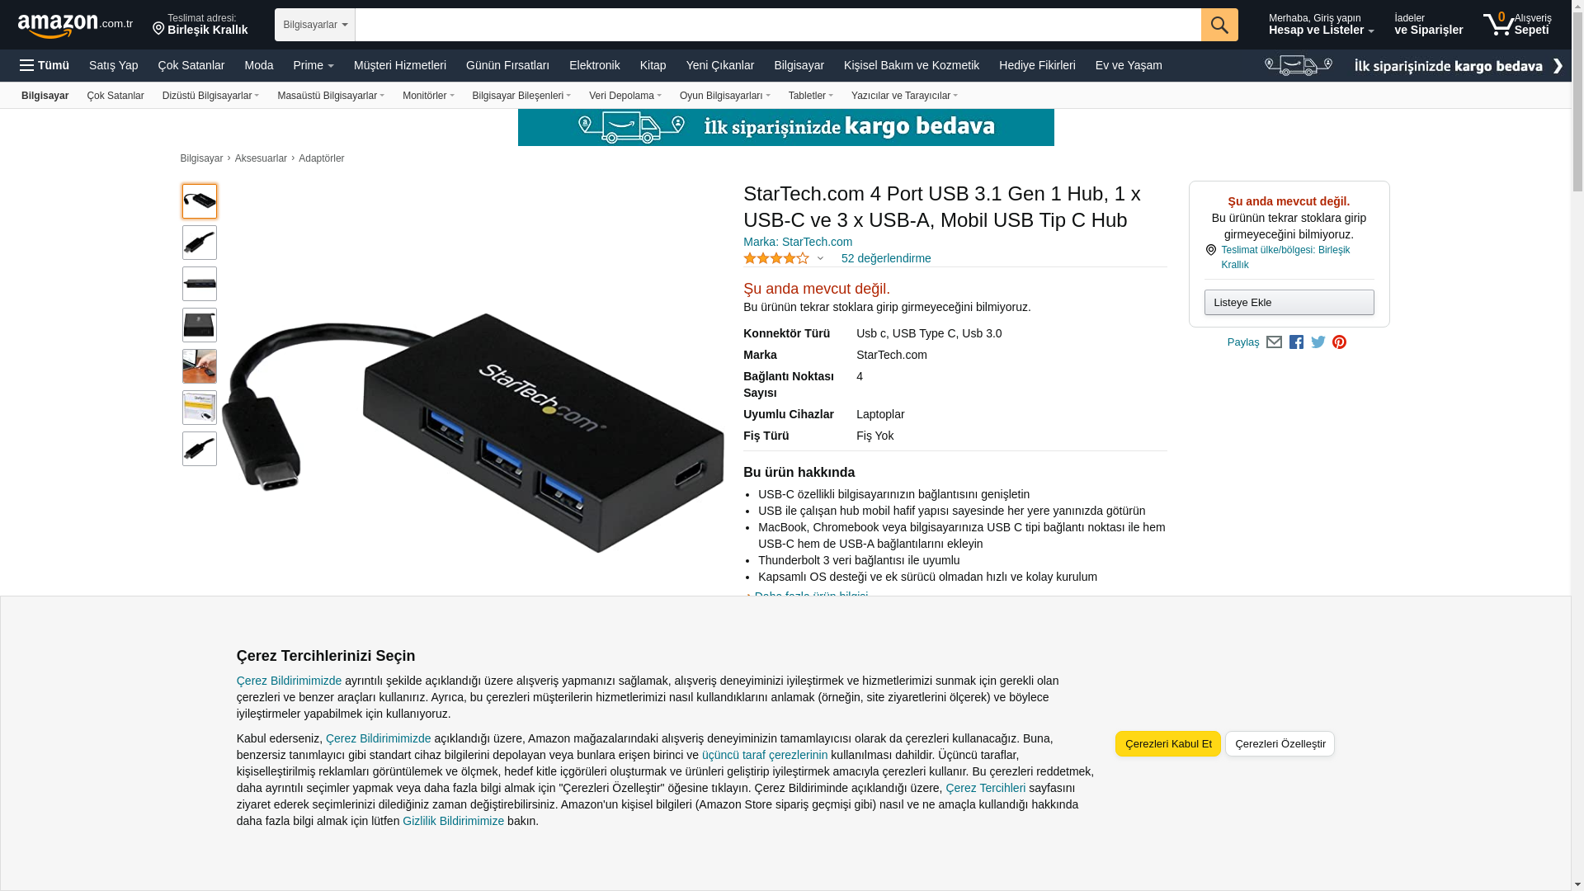The width and height of the screenshot is (1584, 891).
Task: Share product on Pinterest icon
Action: coord(1339,342)
